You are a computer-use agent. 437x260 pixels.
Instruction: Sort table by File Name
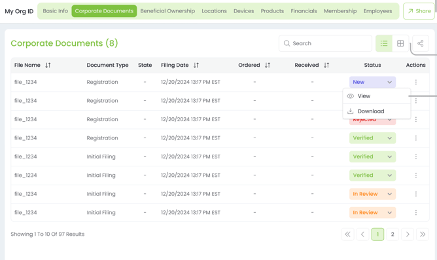tap(48, 65)
